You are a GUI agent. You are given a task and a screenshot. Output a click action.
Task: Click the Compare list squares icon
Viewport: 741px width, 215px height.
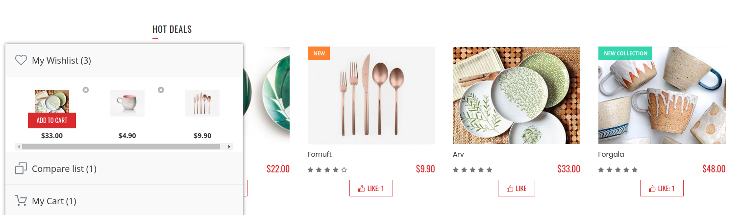pyautogui.click(x=21, y=168)
